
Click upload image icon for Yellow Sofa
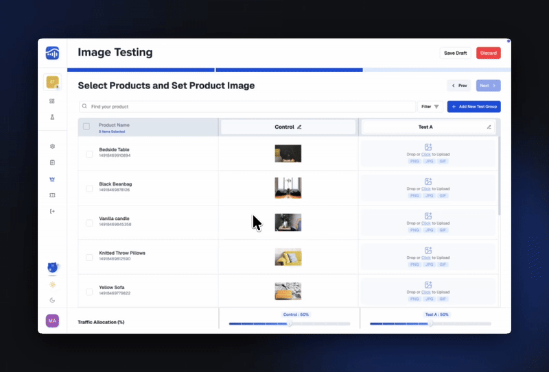point(428,285)
